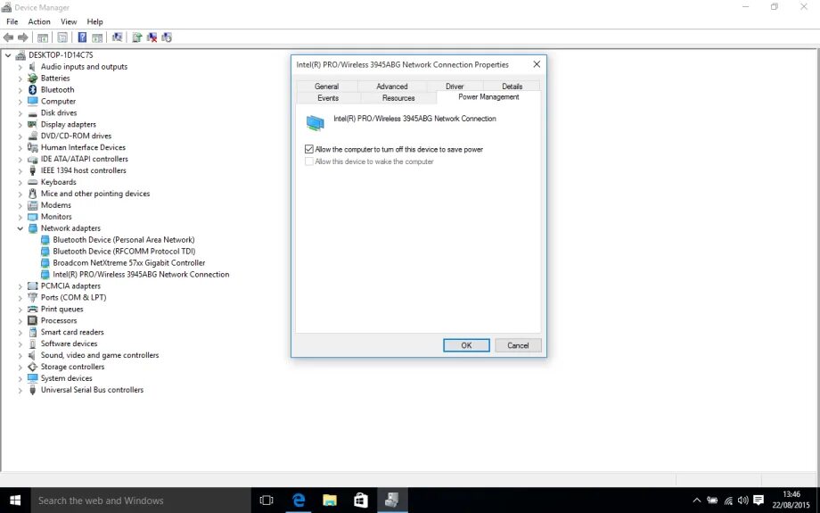
Task: Switch to the Resources tab
Action: point(398,98)
